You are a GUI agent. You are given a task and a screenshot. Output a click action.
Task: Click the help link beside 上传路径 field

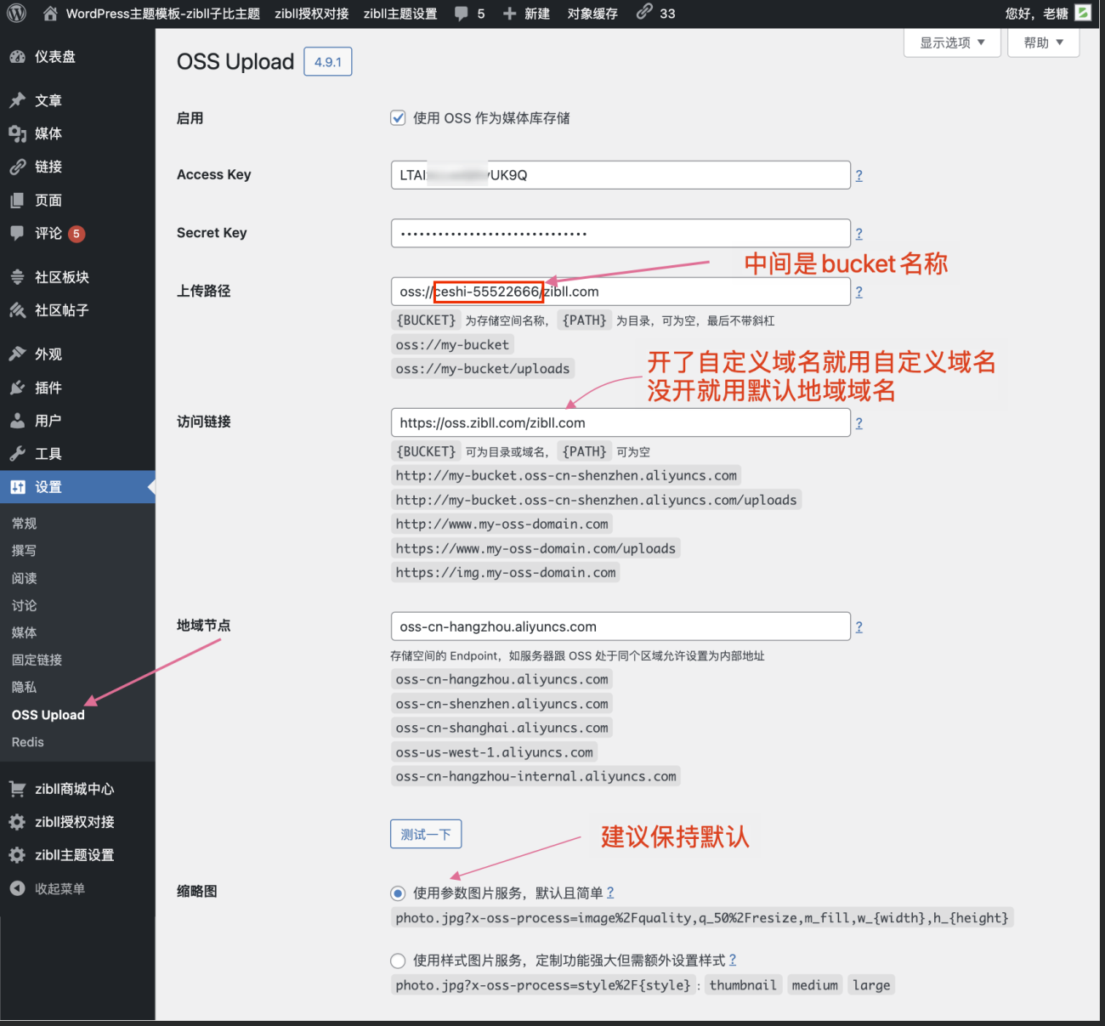tap(858, 292)
